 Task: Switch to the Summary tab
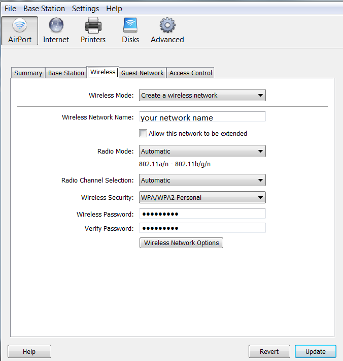coord(28,73)
